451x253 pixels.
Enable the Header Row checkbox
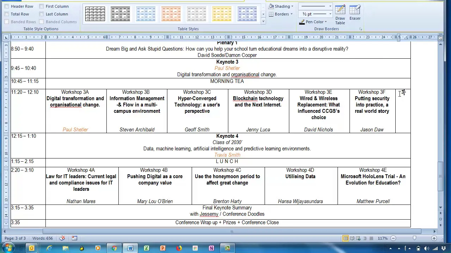6,6
